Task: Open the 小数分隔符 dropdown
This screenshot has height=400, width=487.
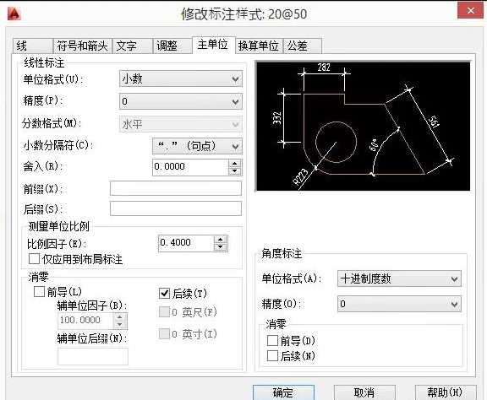Action: pyautogui.click(x=197, y=146)
